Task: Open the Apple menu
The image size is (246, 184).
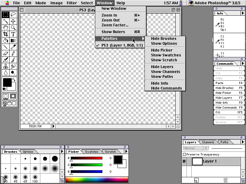Action: pos(7,3)
